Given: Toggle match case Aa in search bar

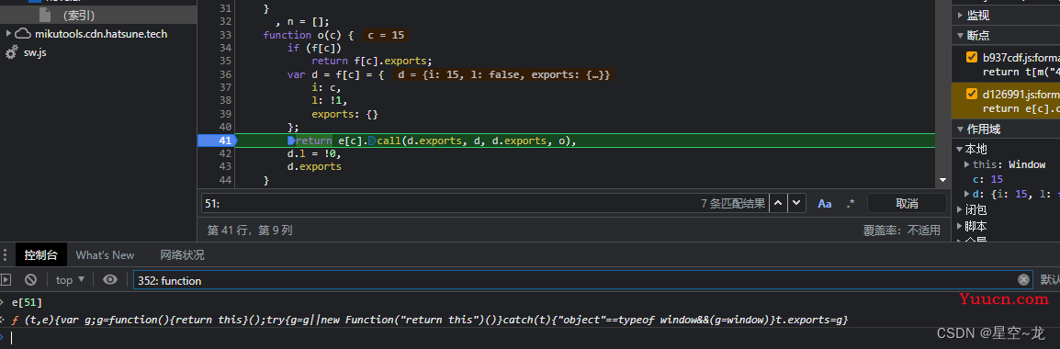Looking at the screenshot, I should tap(825, 203).
